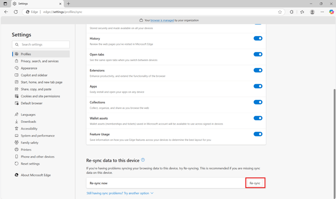The image size is (336, 199).
Task: Disable Apps sync toggle
Action: [258, 86]
